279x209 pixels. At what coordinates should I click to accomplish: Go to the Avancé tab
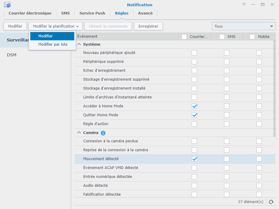(145, 13)
